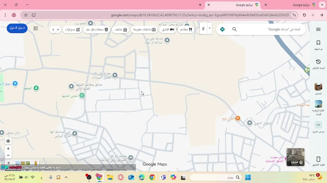Click the حدائق وملاعب المشهد park marker

point(71,87)
